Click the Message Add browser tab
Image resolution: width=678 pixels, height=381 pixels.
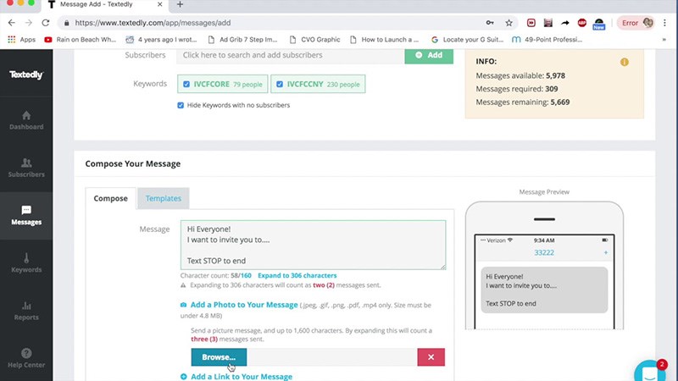(x=103, y=5)
